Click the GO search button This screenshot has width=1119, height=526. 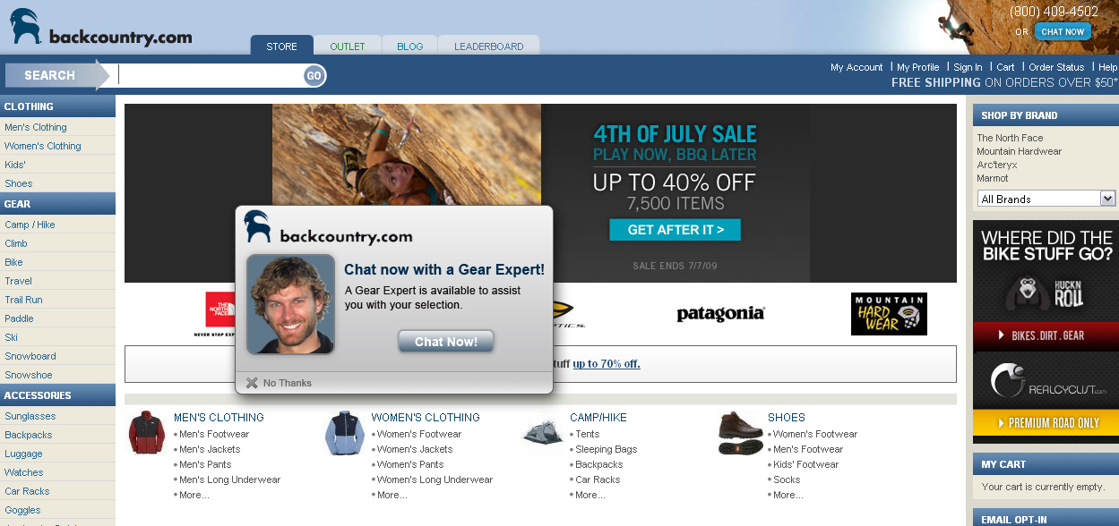tap(314, 76)
